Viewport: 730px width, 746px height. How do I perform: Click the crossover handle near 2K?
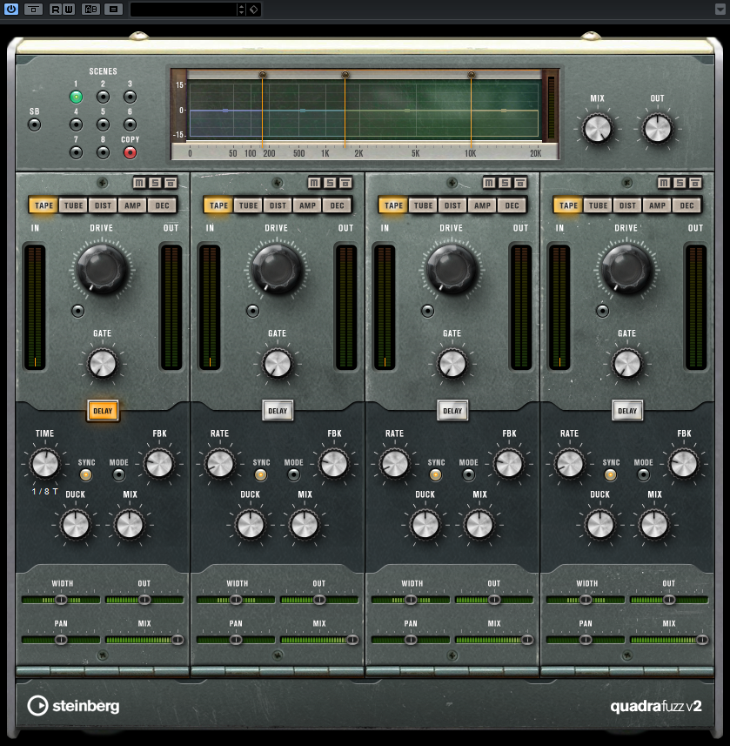click(345, 75)
